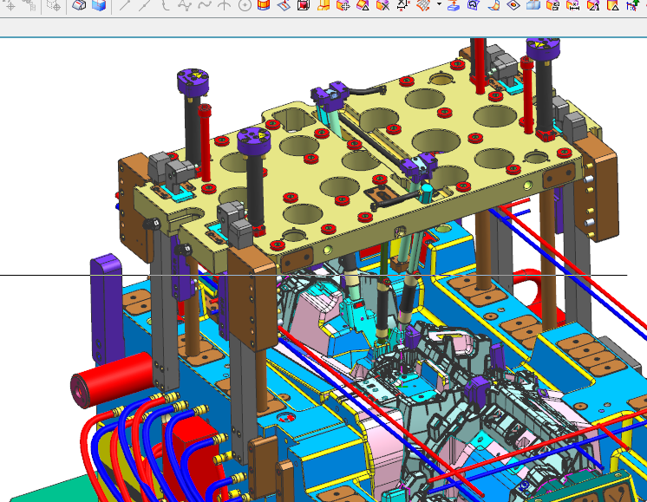Screen dimensions: 647x502
Task: Choose the line with endpoint tool
Action: (x=124, y=5)
